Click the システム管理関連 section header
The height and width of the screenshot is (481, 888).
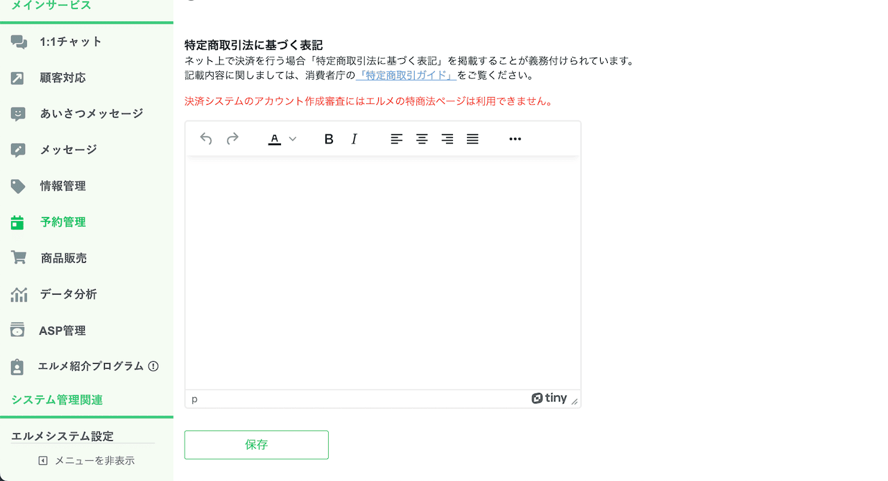[57, 400]
